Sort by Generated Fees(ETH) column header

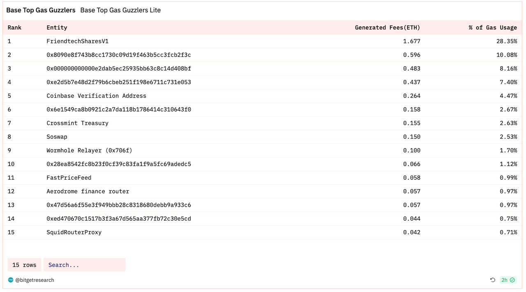click(387, 27)
